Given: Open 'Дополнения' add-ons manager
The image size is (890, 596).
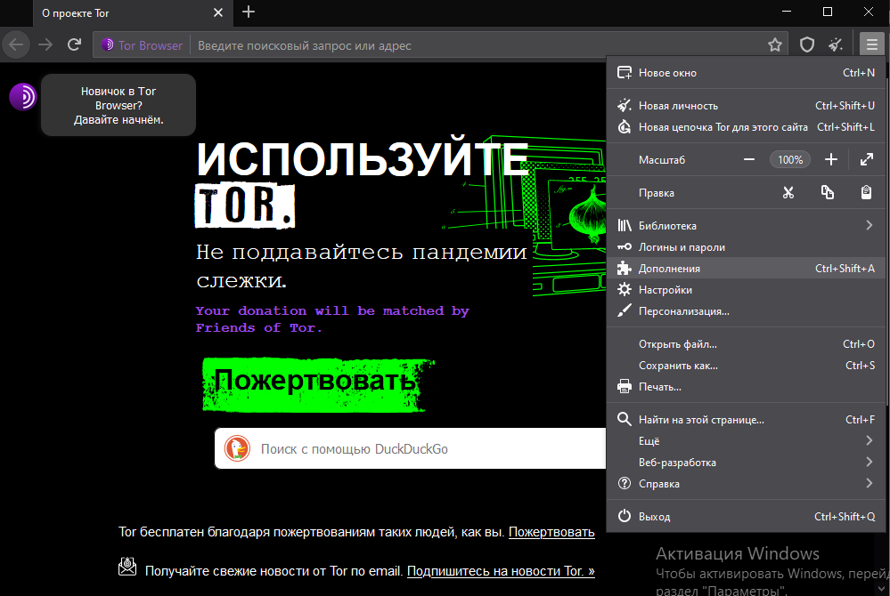Looking at the screenshot, I should 746,269.
